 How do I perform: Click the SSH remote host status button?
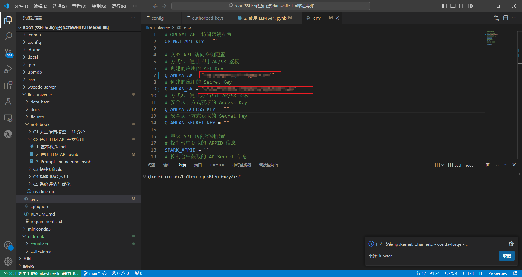41,273
